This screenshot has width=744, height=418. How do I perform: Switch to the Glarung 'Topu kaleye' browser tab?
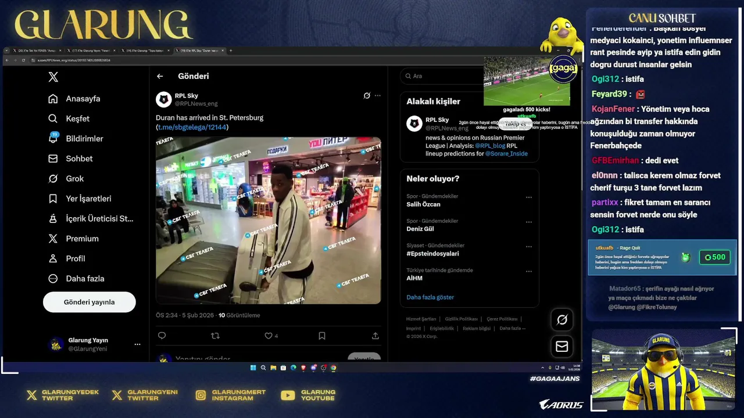[145, 51]
